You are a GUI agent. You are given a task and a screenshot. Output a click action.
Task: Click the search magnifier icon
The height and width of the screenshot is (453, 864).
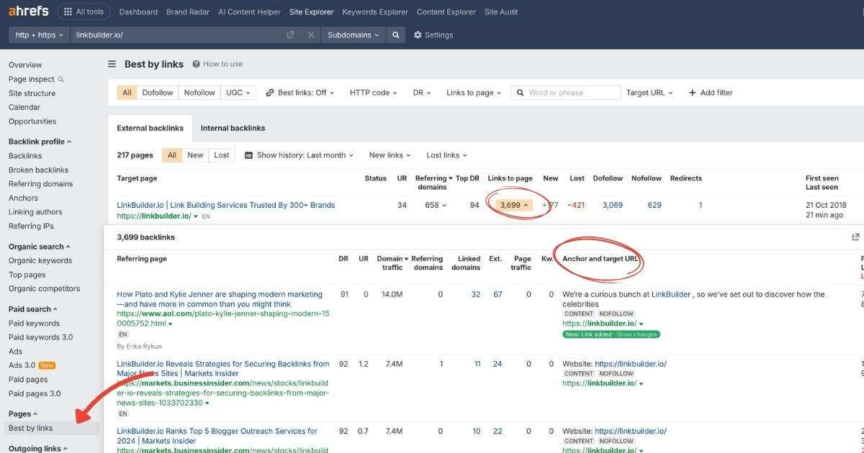tap(395, 35)
